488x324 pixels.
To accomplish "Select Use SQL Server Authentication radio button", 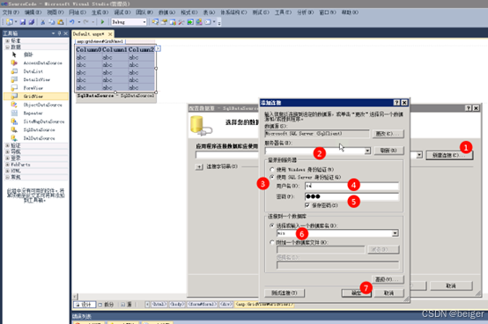I will pos(272,177).
